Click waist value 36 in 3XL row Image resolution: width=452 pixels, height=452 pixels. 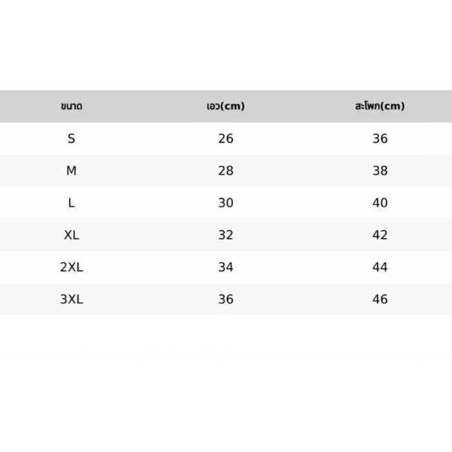pos(226,299)
